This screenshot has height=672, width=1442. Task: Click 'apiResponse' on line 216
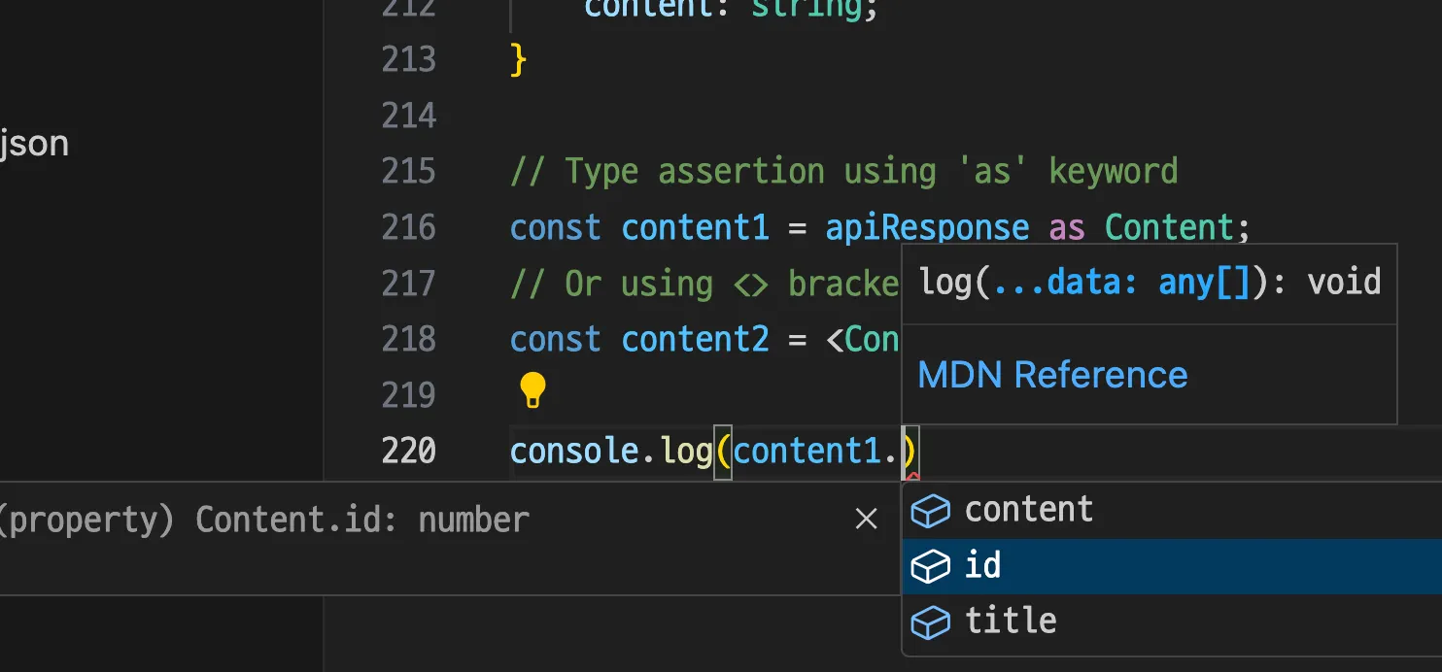click(927, 227)
